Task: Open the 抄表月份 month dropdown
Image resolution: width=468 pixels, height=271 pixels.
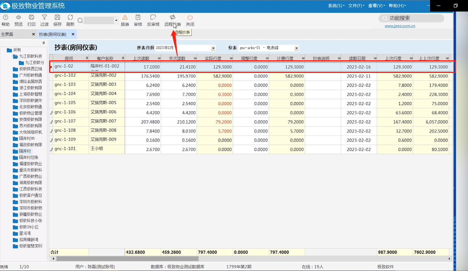Action: coord(213,48)
